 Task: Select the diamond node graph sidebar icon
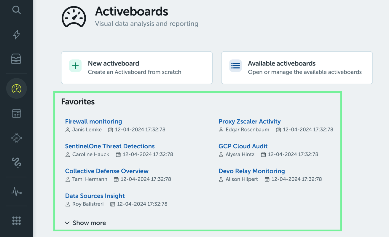click(16, 138)
